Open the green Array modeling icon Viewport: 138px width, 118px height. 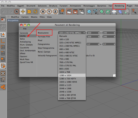pos(108,12)
